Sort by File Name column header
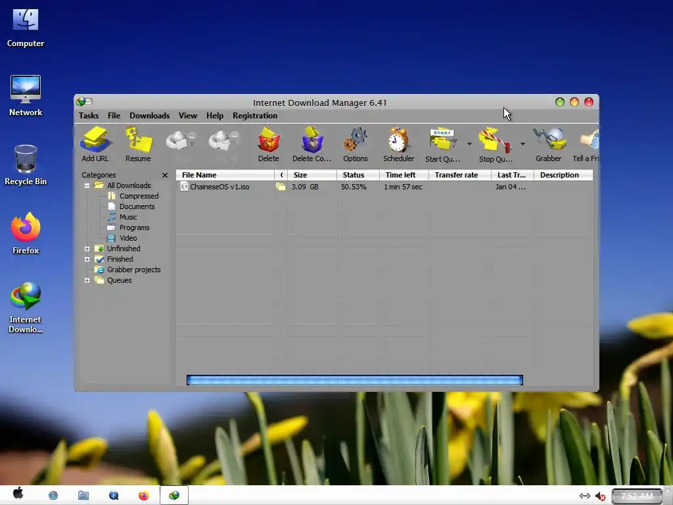Image resolution: width=673 pixels, height=505 pixels. pyautogui.click(x=225, y=175)
